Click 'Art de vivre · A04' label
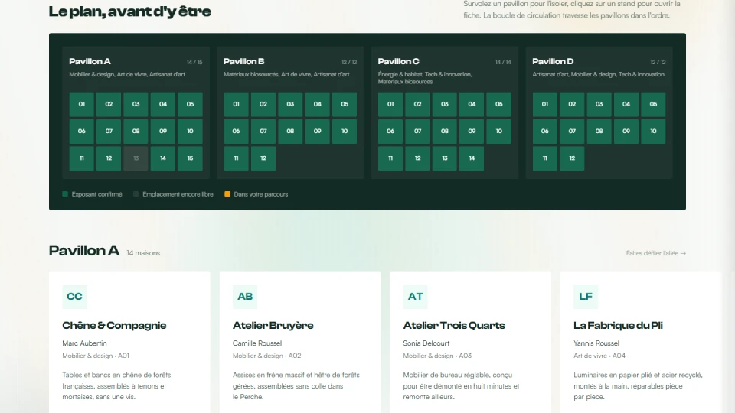735x413 pixels. click(x=599, y=356)
